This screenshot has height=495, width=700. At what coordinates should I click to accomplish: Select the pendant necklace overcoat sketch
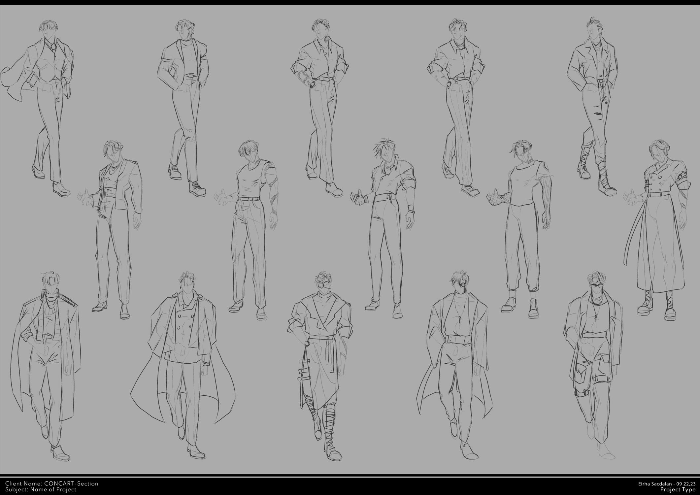tap(459, 363)
